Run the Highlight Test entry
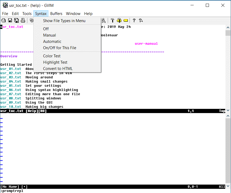Screen dimensions: 231x193 coord(67,62)
